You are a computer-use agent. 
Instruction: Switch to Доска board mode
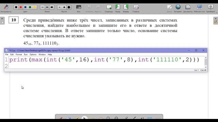click(x=169, y=8)
